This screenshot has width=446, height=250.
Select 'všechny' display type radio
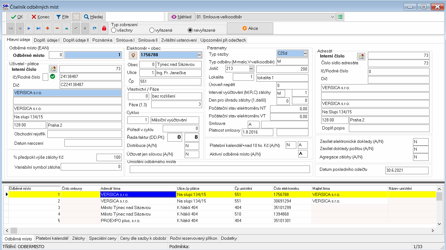122,30
